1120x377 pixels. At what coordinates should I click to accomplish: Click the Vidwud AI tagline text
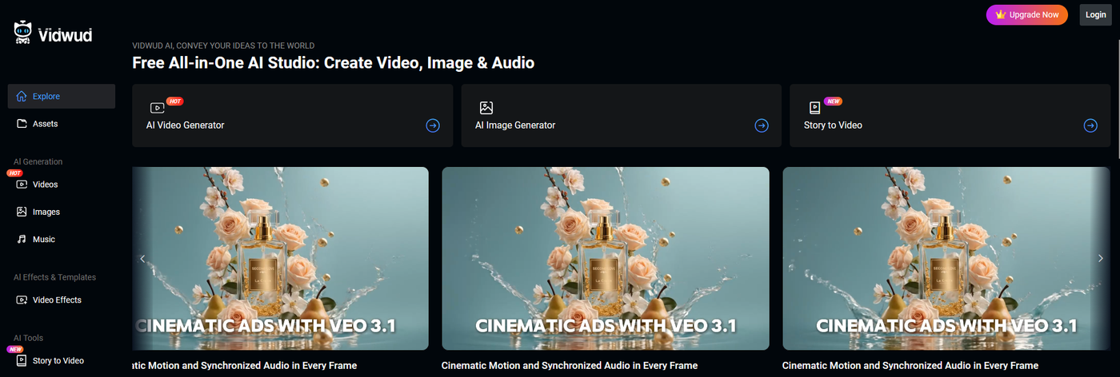(223, 46)
